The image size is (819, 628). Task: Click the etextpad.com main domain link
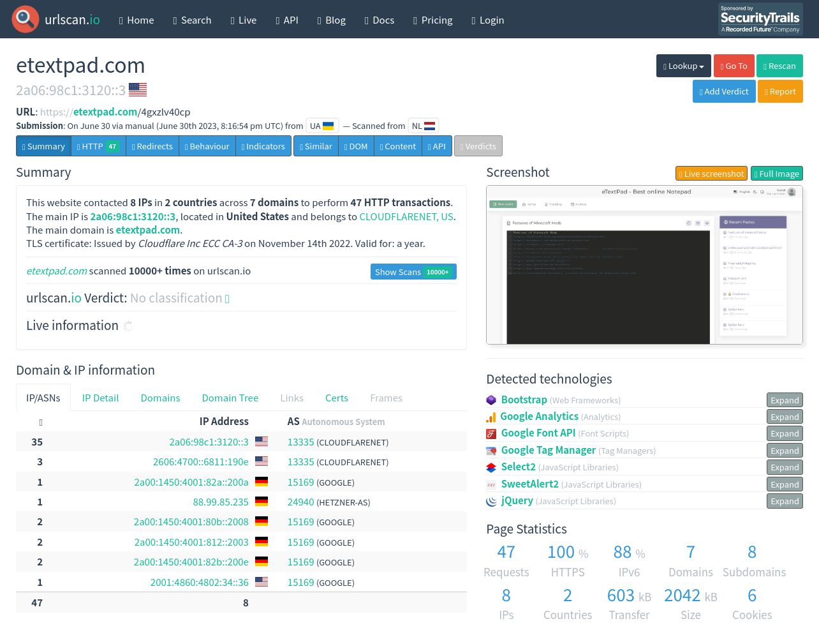point(148,230)
